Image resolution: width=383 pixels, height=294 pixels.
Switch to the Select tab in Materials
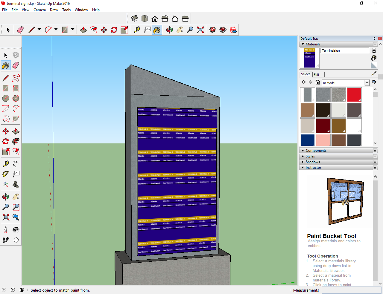click(x=306, y=74)
